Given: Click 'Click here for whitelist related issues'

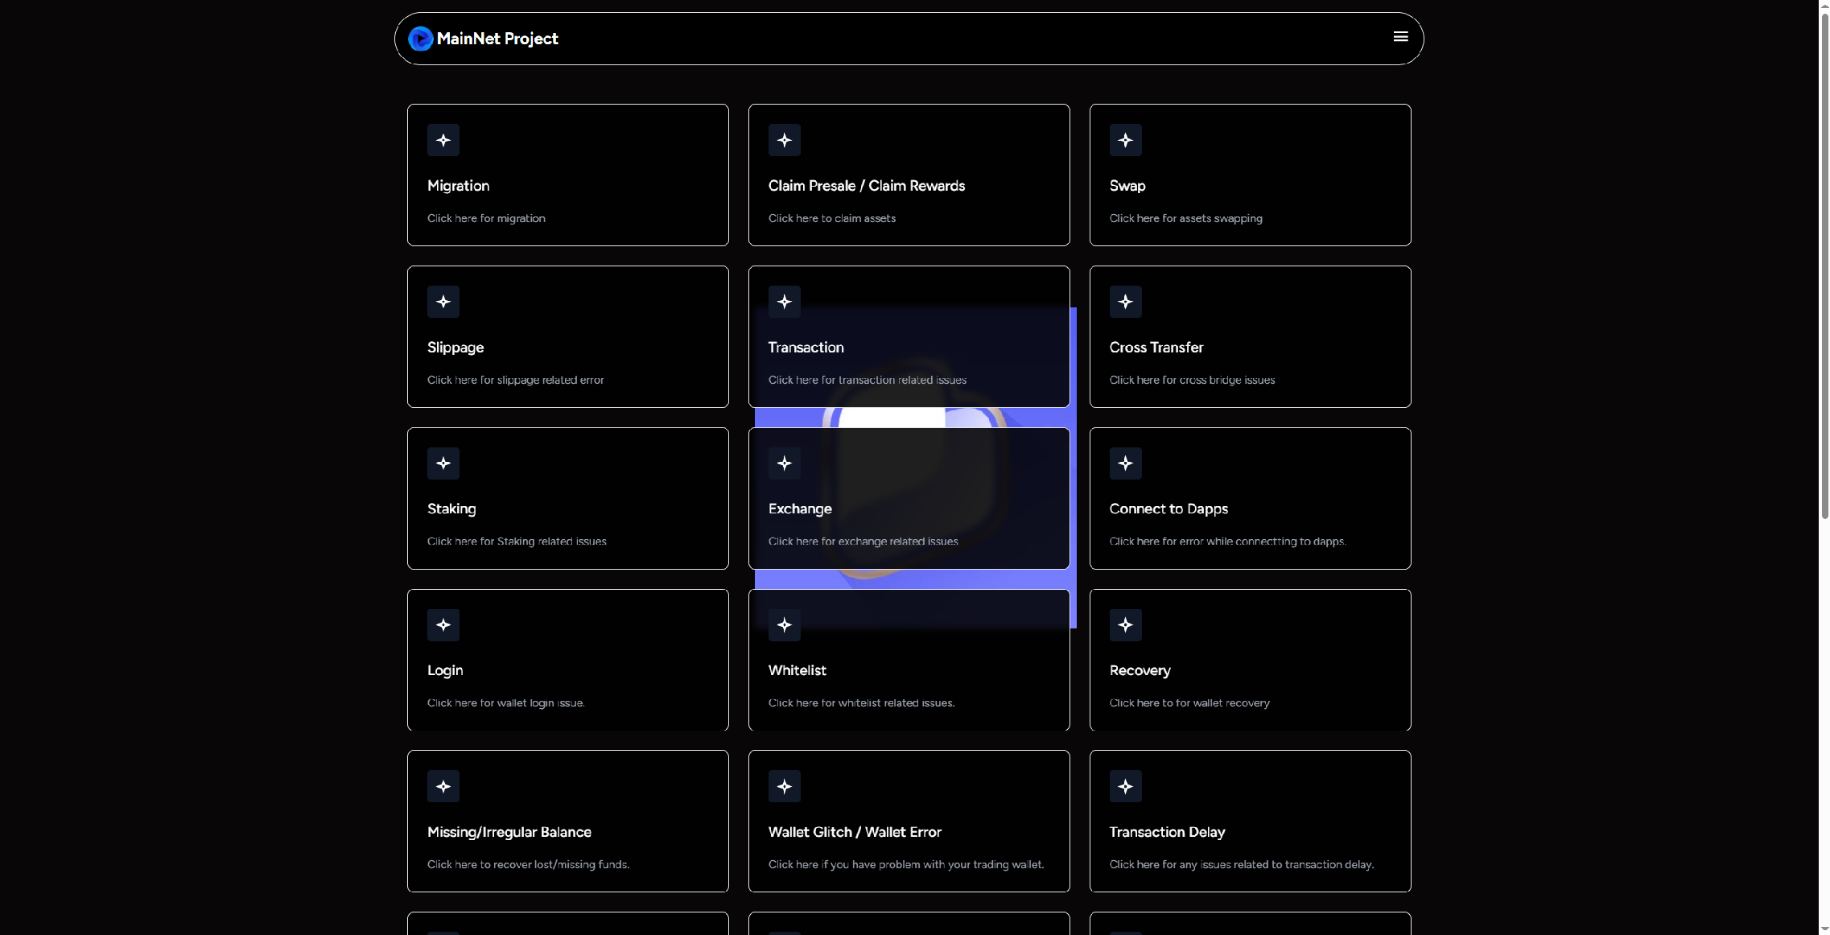Looking at the screenshot, I should pyautogui.click(x=861, y=703).
